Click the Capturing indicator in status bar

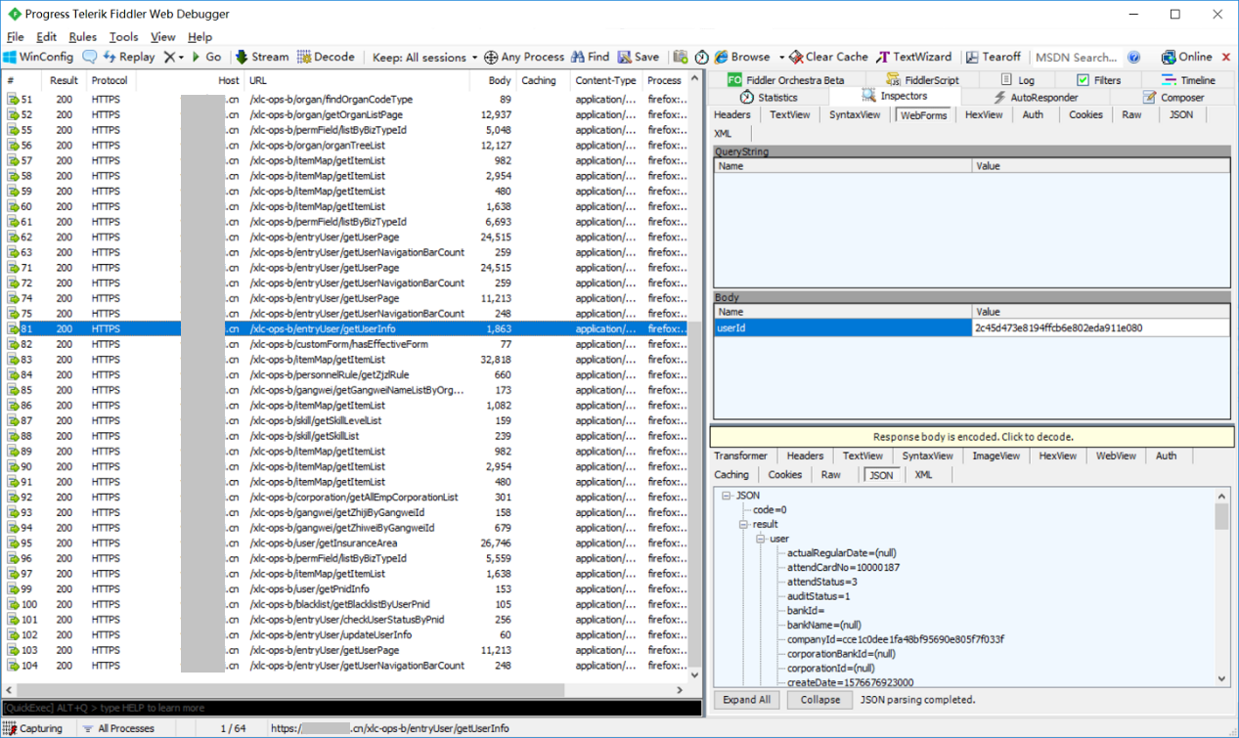click(32, 728)
